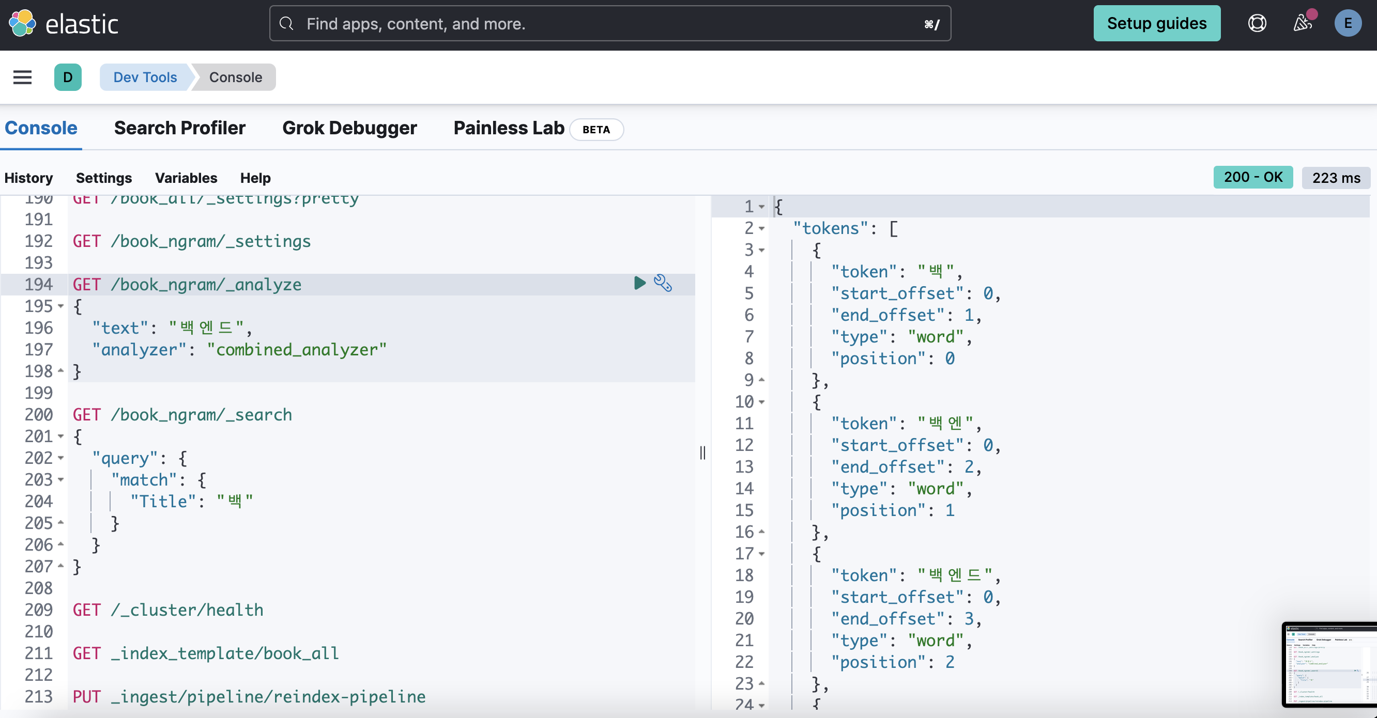Toggle fold arrow at output line 23
This screenshot has width=1377, height=718.
pyautogui.click(x=762, y=684)
